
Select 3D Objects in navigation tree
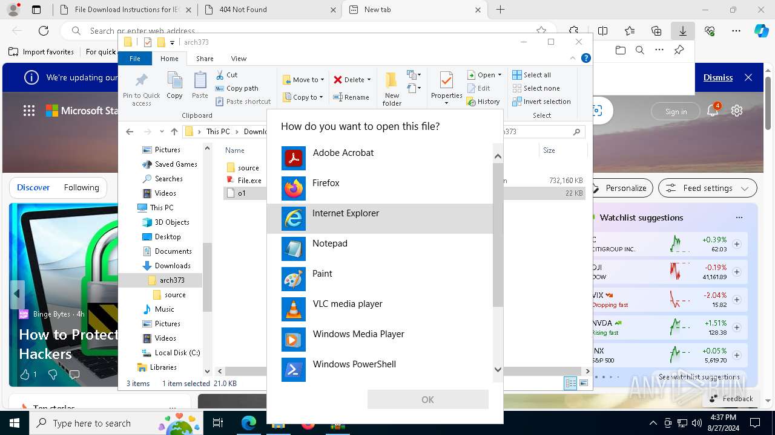[165, 222]
